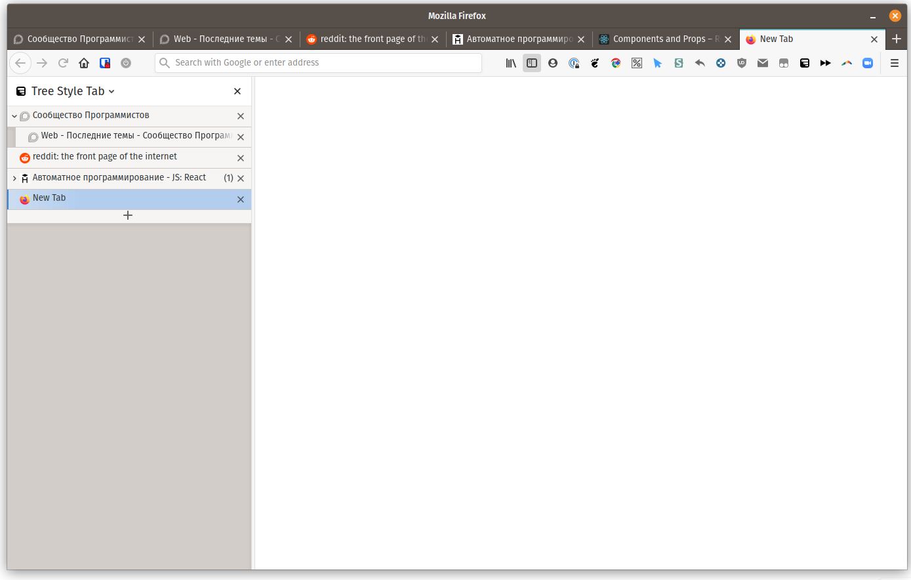Close the Components and Props top tab
This screenshot has height=580, width=911.
click(x=728, y=39)
